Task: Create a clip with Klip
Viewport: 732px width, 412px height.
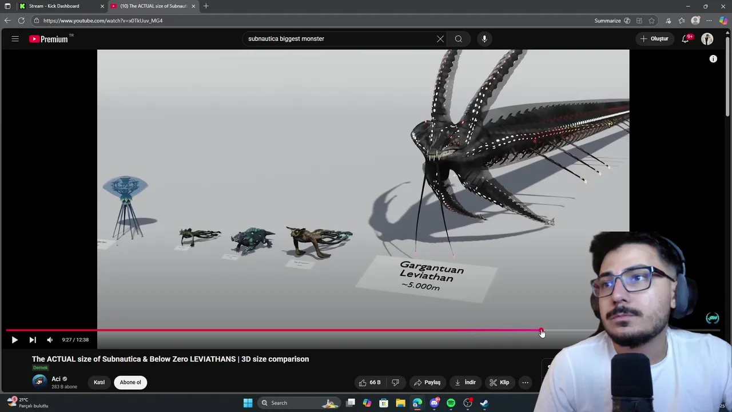Action: [x=499, y=382]
